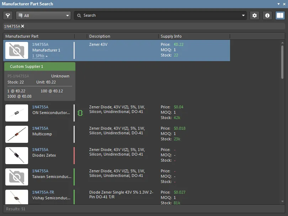288x216 pixels.
Task: Select the Diodes Zetex part thumbnail
Action: (x=17, y=156)
